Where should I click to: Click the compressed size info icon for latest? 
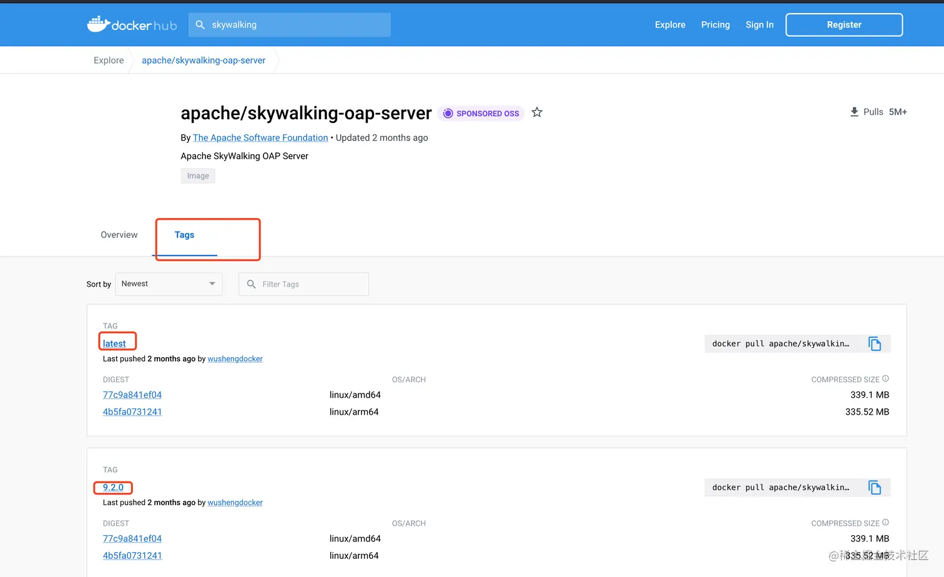(x=885, y=379)
